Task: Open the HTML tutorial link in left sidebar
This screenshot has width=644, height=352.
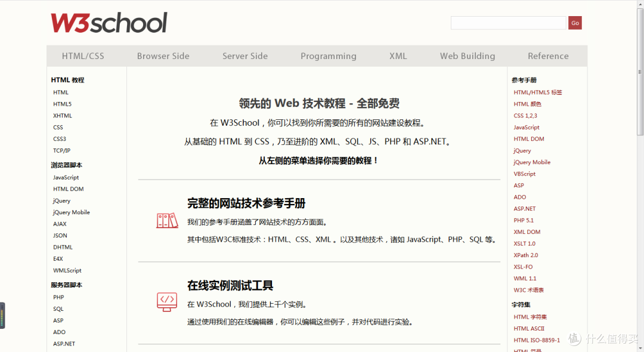Action: point(61,92)
